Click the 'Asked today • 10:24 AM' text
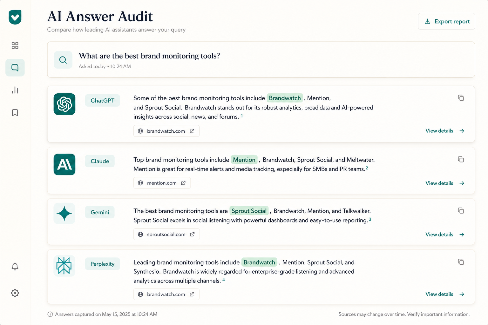The width and height of the screenshot is (488, 325). point(105,66)
